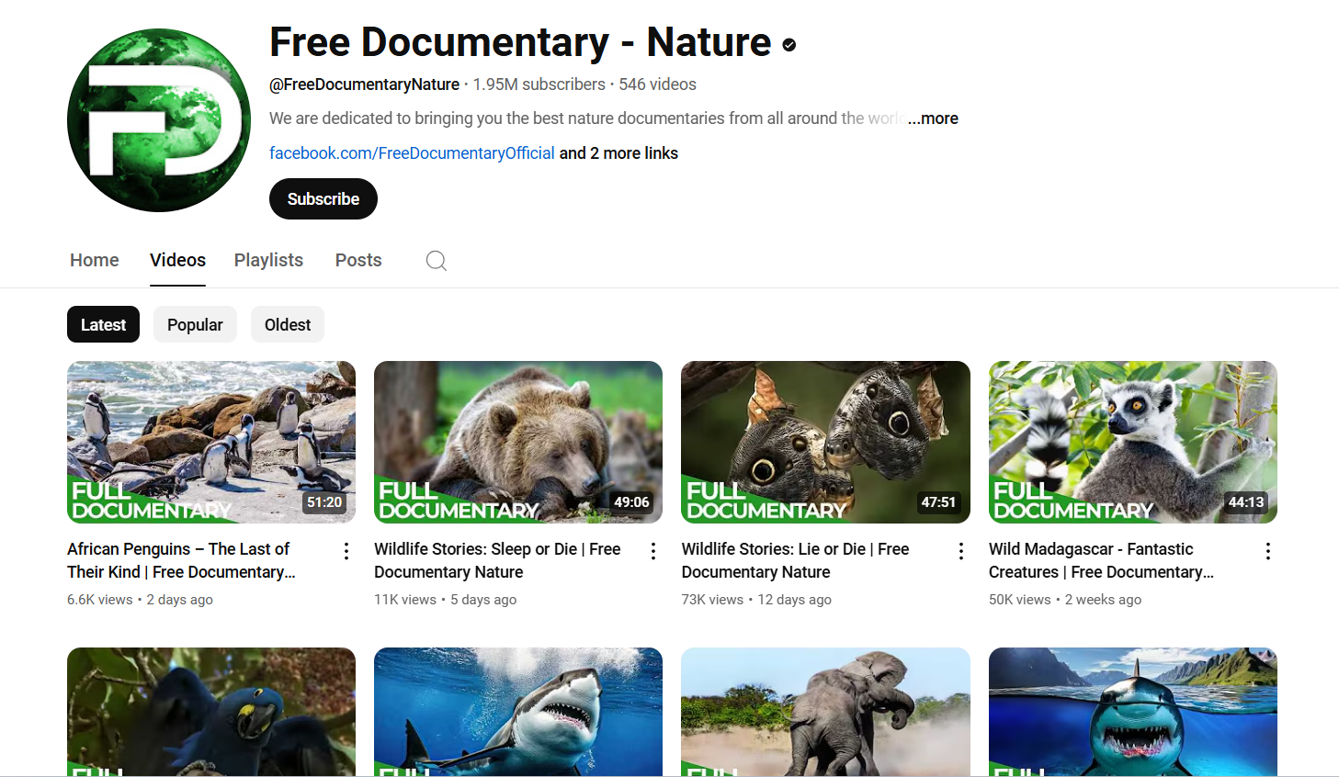
Task: Open the great white shark underwater thumbnail
Action: (x=518, y=712)
